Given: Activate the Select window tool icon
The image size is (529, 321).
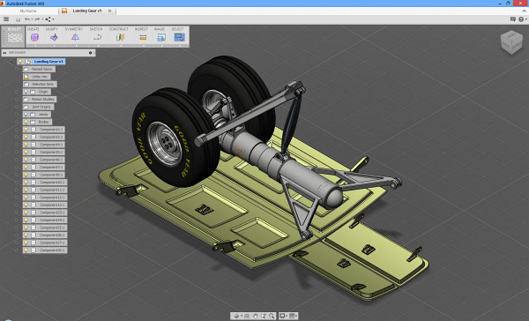Looking at the screenshot, I should click(x=179, y=37).
